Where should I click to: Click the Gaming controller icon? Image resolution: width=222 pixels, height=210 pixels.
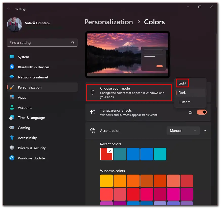coord(12,128)
